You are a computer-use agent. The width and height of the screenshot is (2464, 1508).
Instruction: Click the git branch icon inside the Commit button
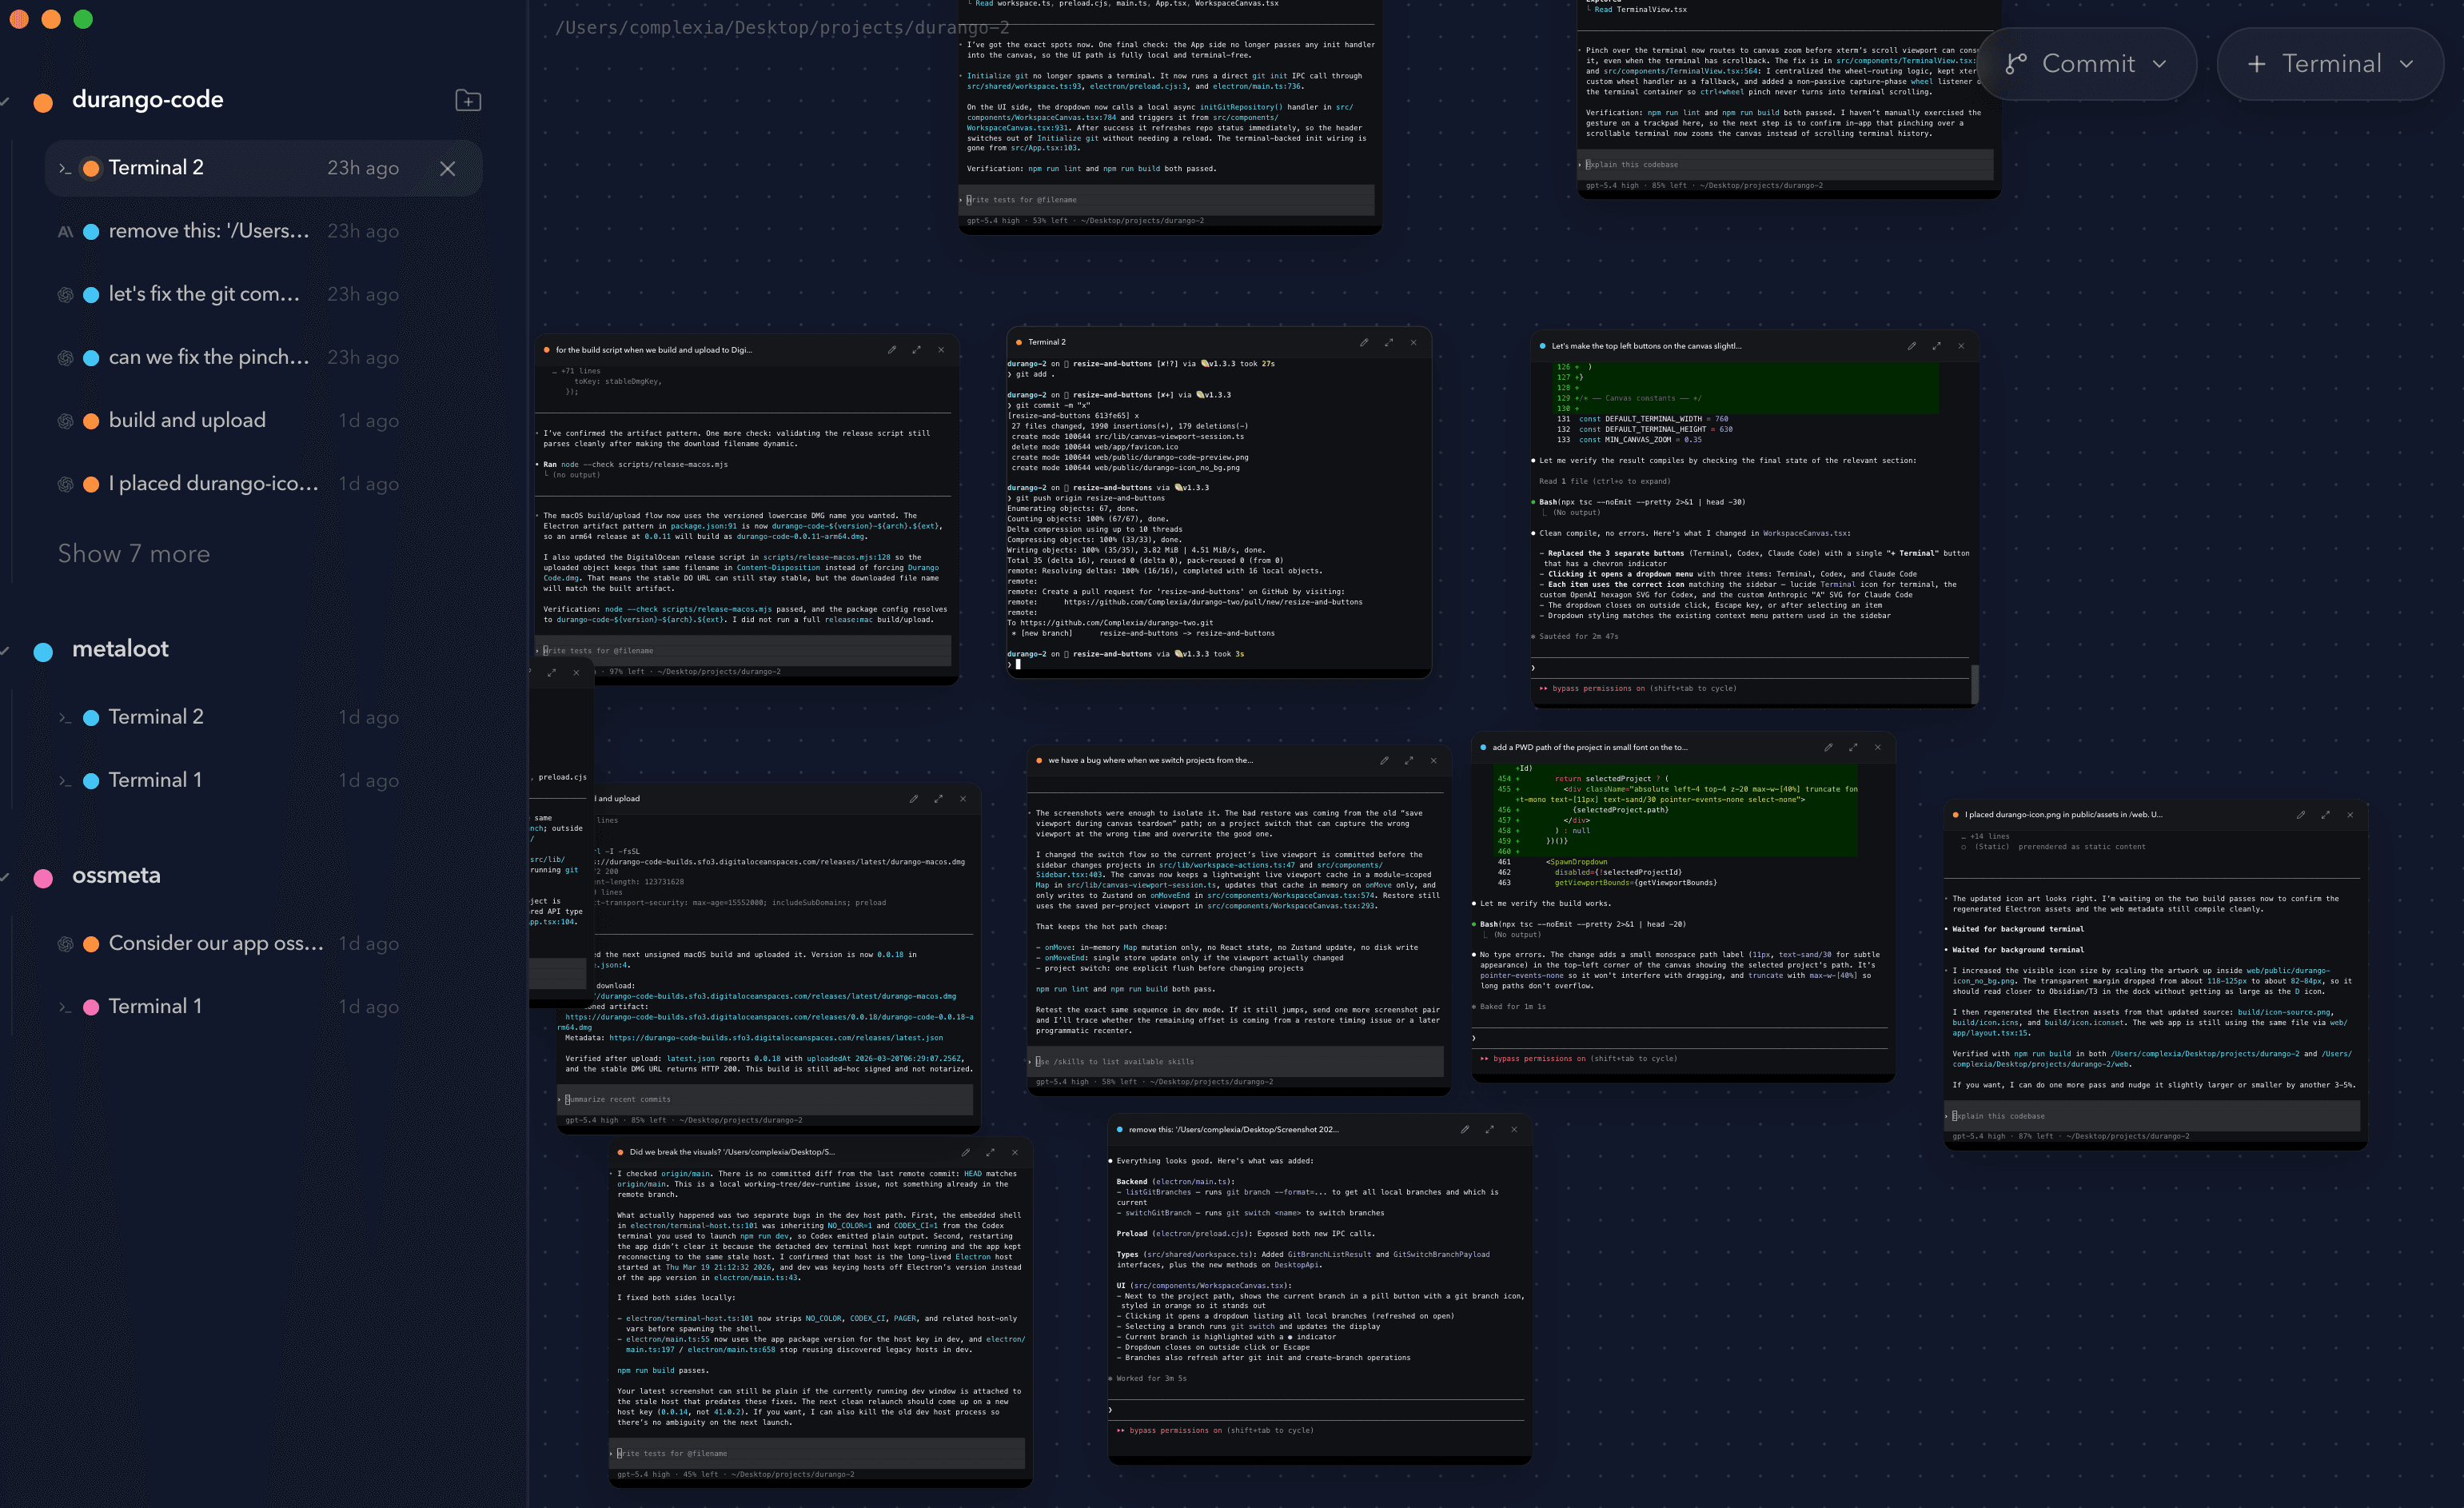(x=2016, y=63)
